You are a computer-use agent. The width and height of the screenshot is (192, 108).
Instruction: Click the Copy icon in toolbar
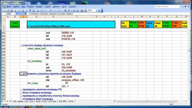[x=42, y=11]
